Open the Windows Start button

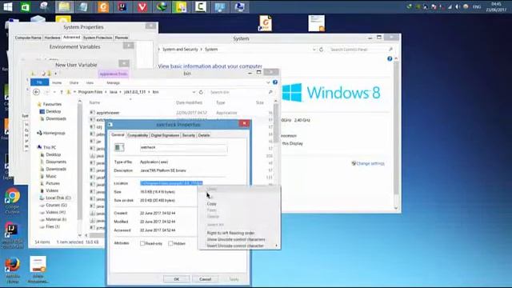pos(7,6)
